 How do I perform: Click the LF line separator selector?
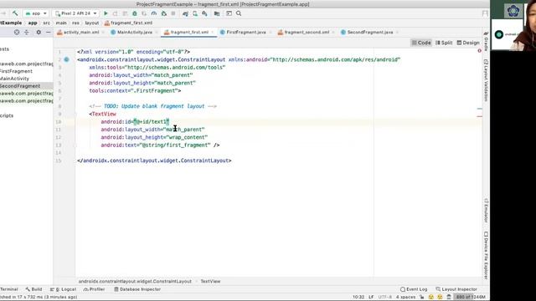pyautogui.click(x=371, y=297)
